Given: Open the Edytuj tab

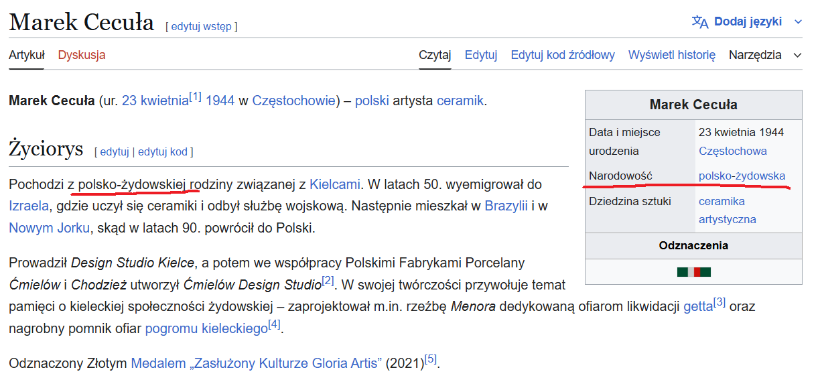Looking at the screenshot, I should coord(480,55).
